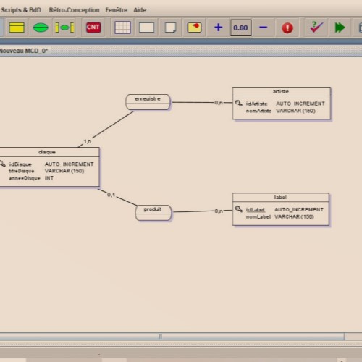Viewport: 362px width, 362px height.
Task: Select the green oval association tool
Action: point(41,28)
